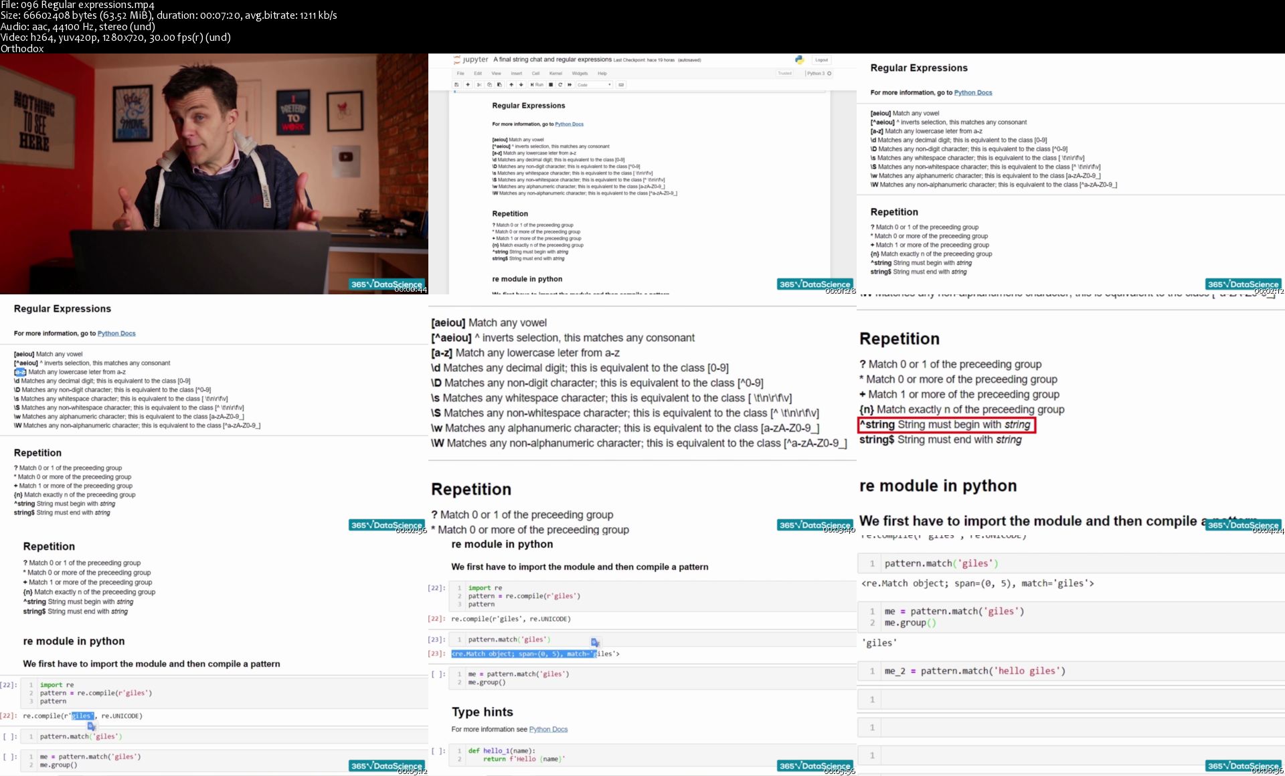1285x776 pixels.
Task: Click the move cell down arrow
Action: [521, 85]
